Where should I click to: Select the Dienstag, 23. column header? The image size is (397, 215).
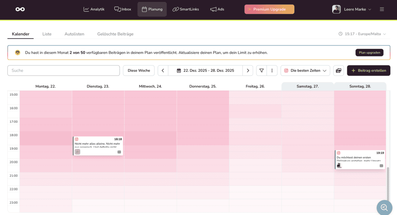tap(98, 86)
